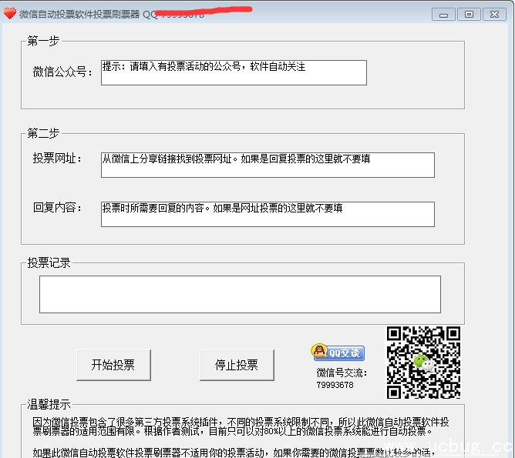Minimize the voting software window
Image resolution: width=515 pixels, height=458 pixels.
point(443,15)
